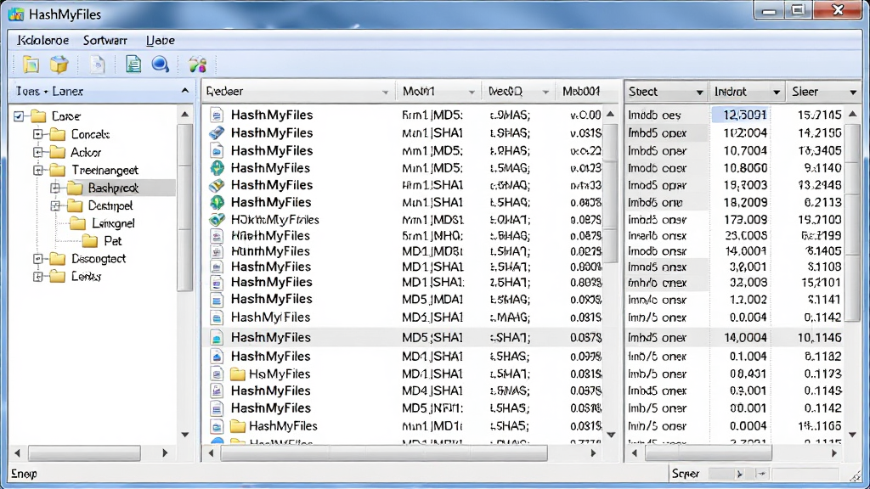Click the Lainxgnel folder icon in tree
The image size is (870, 489).
[x=77, y=223]
